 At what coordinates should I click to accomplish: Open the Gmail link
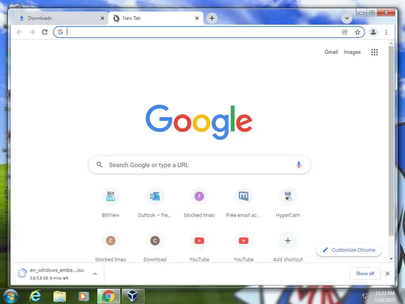click(x=331, y=52)
